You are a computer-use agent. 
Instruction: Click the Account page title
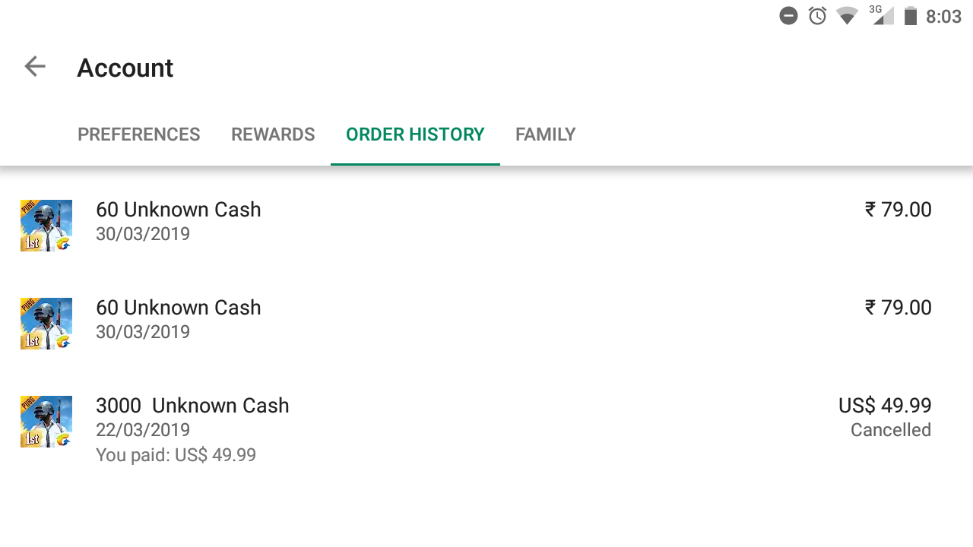point(125,68)
